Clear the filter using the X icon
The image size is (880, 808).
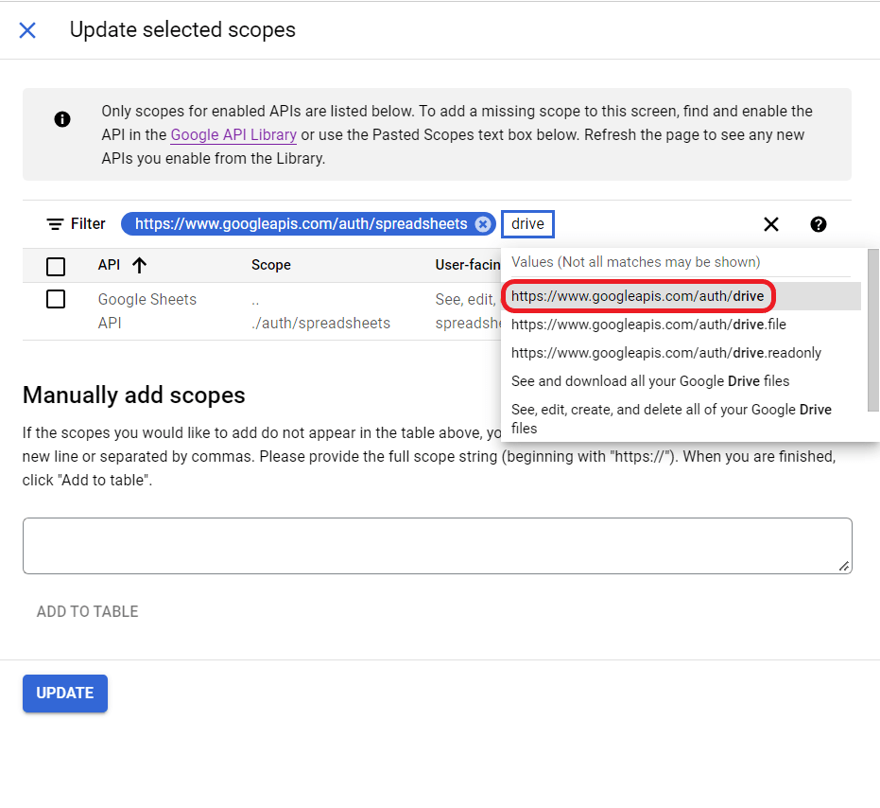770,224
